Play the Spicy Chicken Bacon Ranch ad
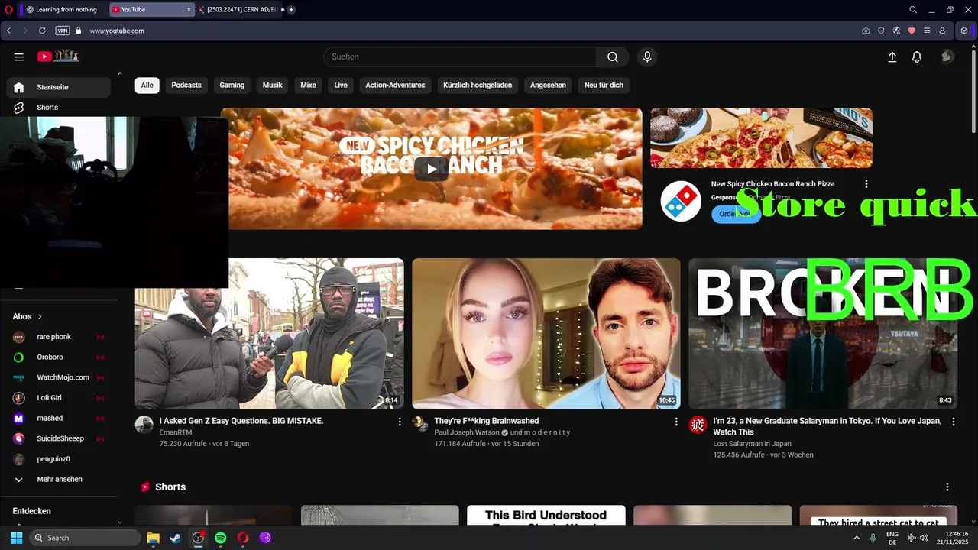The width and height of the screenshot is (978, 550). 432,169
